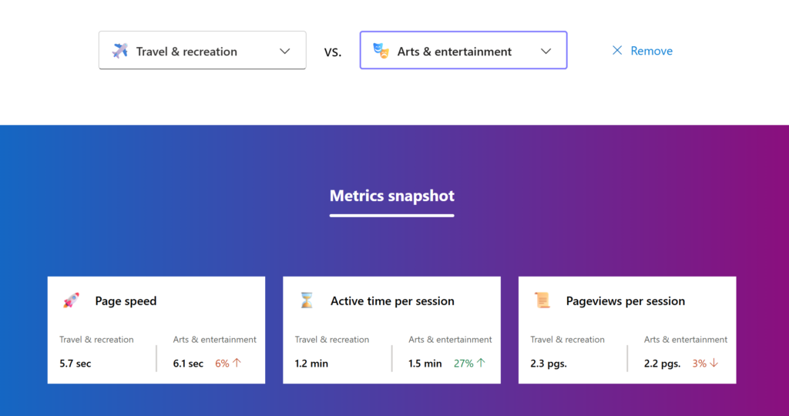
Task: Click the 6.1 sec Arts & entertainment value
Action: click(188, 363)
